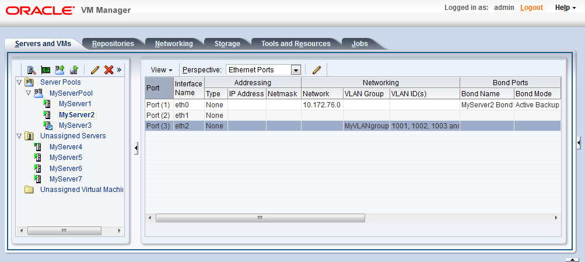The width and height of the screenshot is (585, 262).
Task: Click the Active Backup bond mode cell
Action: 537,105
